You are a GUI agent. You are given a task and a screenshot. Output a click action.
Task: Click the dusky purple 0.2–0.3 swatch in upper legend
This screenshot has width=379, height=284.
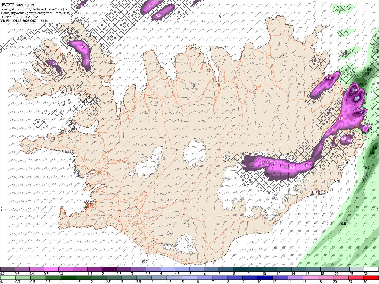pos(8,269)
